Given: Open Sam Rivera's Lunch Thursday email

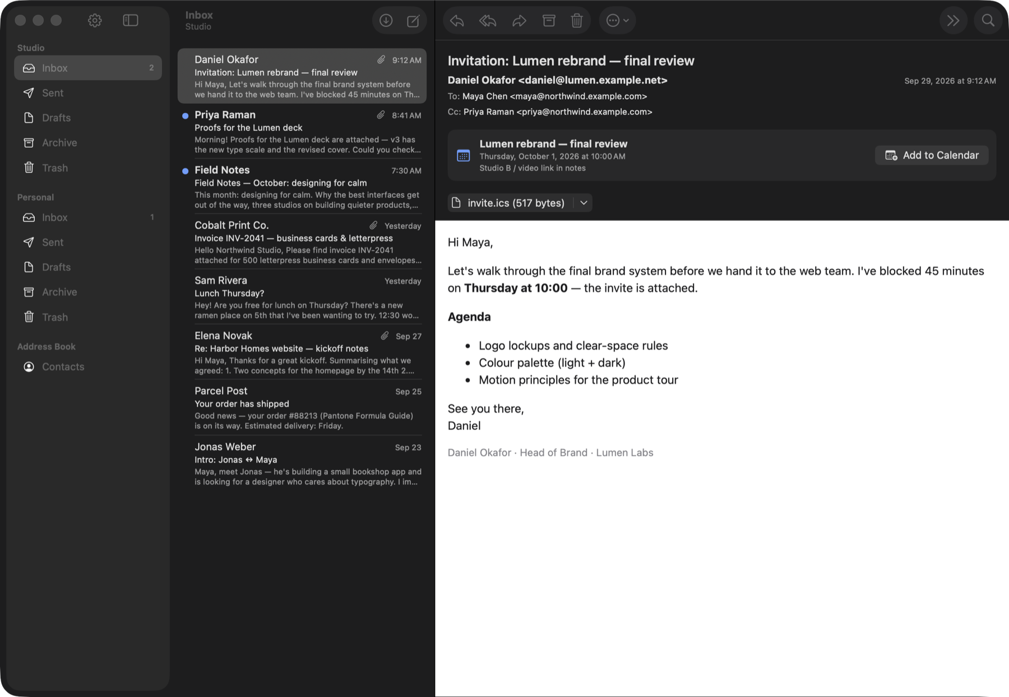Looking at the screenshot, I should click(302, 298).
